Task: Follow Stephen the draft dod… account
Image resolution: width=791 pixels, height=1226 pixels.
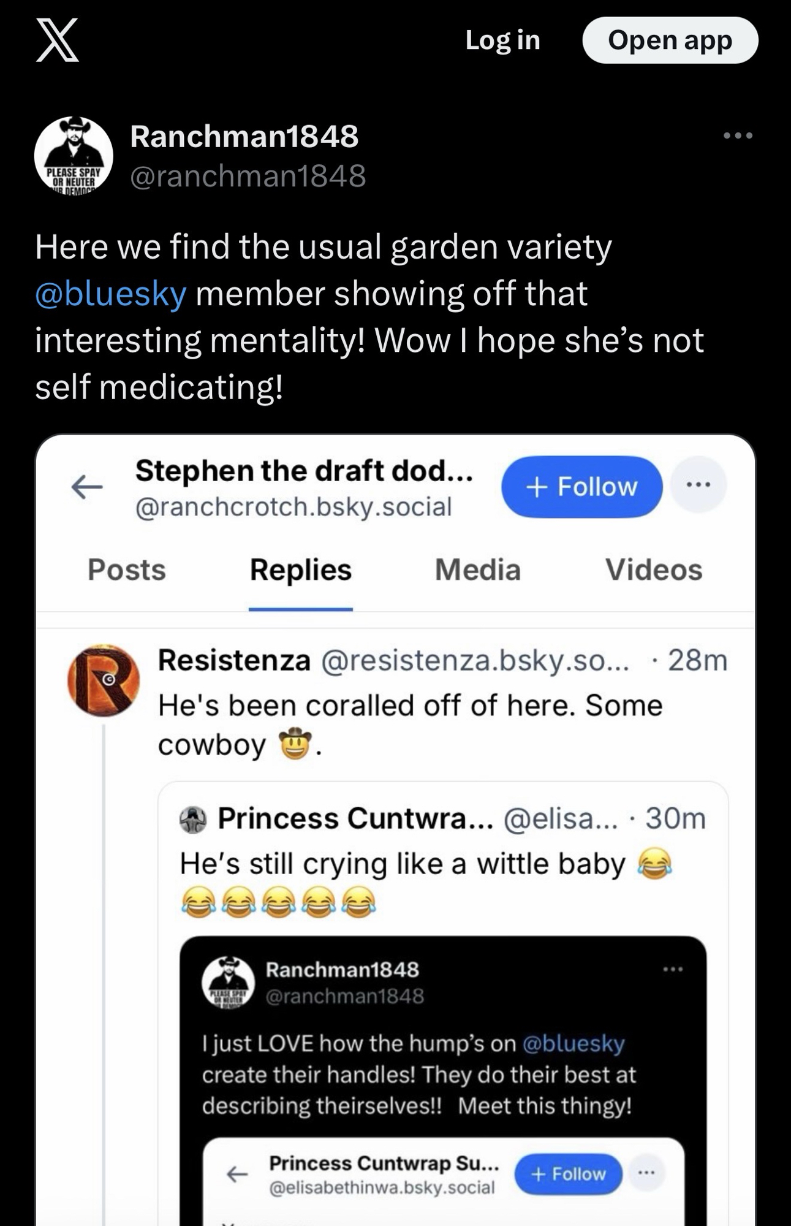Action: (x=581, y=487)
